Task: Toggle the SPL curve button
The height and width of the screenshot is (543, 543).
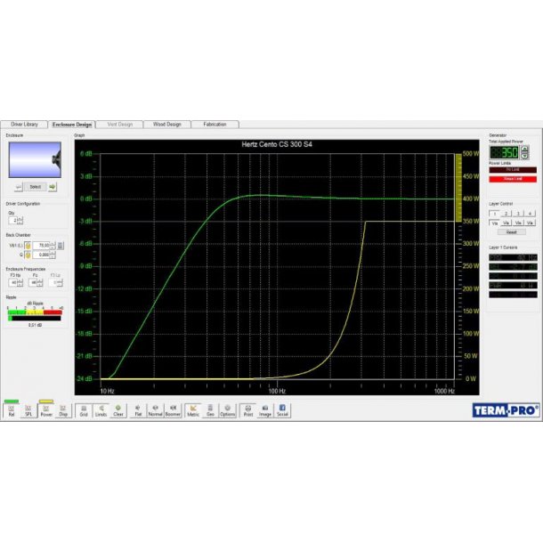Action: pos(28,410)
